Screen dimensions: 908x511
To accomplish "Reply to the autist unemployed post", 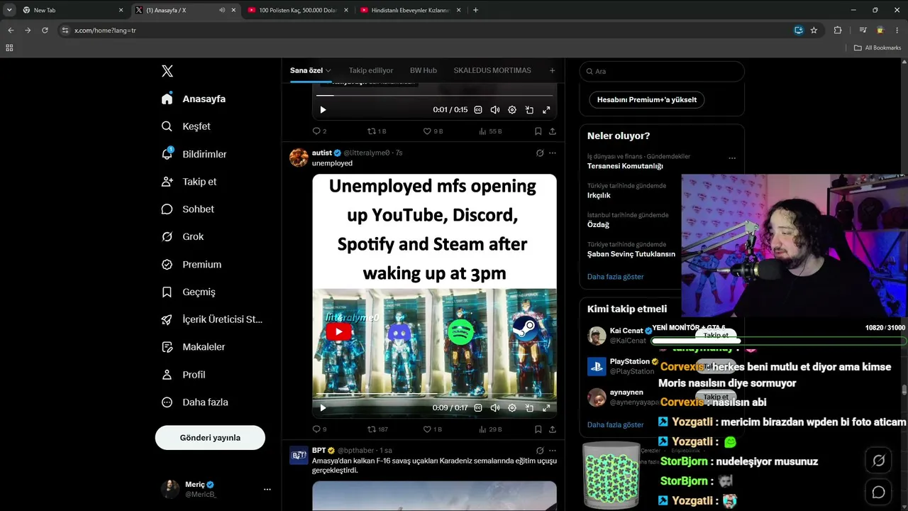I will [316, 429].
